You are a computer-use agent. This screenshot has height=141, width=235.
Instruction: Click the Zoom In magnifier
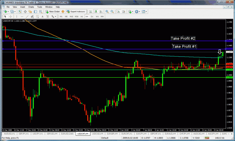point(107,12)
